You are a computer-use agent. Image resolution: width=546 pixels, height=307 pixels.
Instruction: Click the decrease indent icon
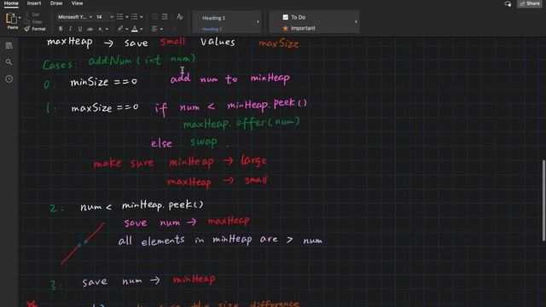point(154,17)
